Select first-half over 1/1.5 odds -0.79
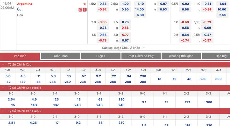The height and width of the screenshot is (126, 230). tap(207, 22)
